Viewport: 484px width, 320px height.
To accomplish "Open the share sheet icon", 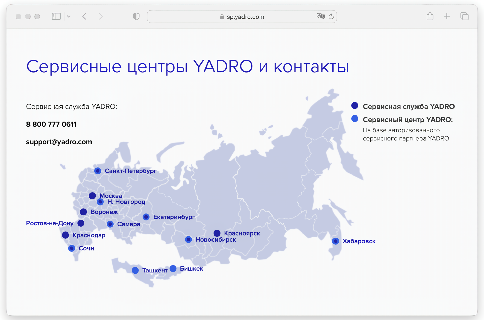I will 430,16.
